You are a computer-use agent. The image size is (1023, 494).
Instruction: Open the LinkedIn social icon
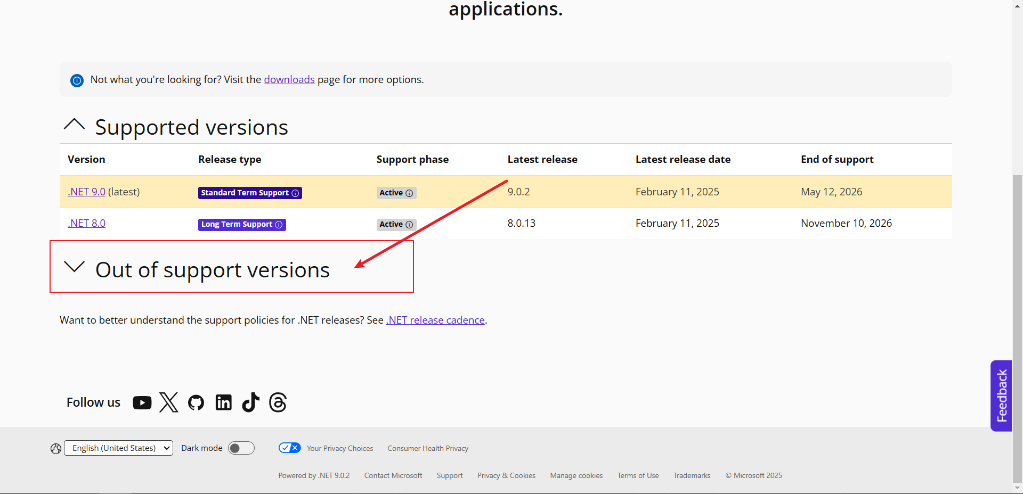[223, 403]
